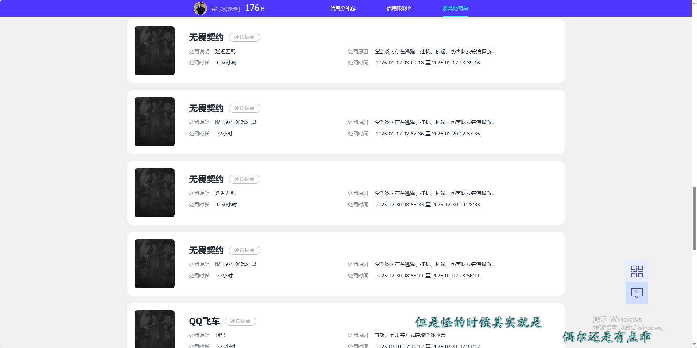Click 0.50小时 duration in 2025-12-30 08:58:33 record
The image size is (697, 348).
(227, 205)
